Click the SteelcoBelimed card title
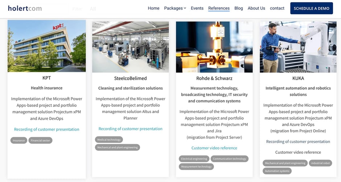The height and width of the screenshot is (182, 341). [x=130, y=78]
